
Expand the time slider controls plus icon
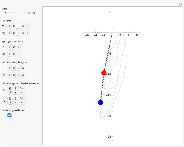[x=29, y=13]
